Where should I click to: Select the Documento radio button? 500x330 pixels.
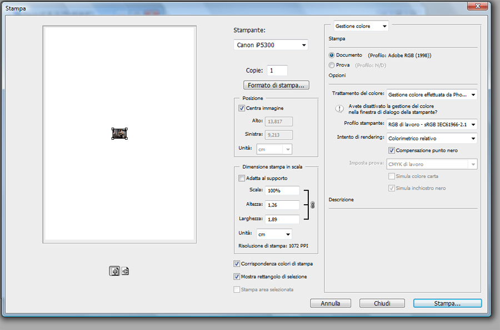332,55
